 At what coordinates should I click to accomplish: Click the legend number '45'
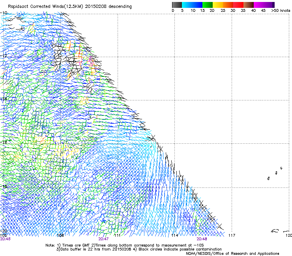(x=263, y=11)
